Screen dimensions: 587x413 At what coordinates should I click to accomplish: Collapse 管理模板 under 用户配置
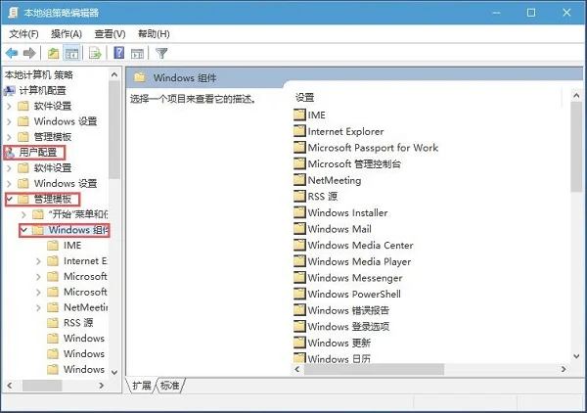10,199
